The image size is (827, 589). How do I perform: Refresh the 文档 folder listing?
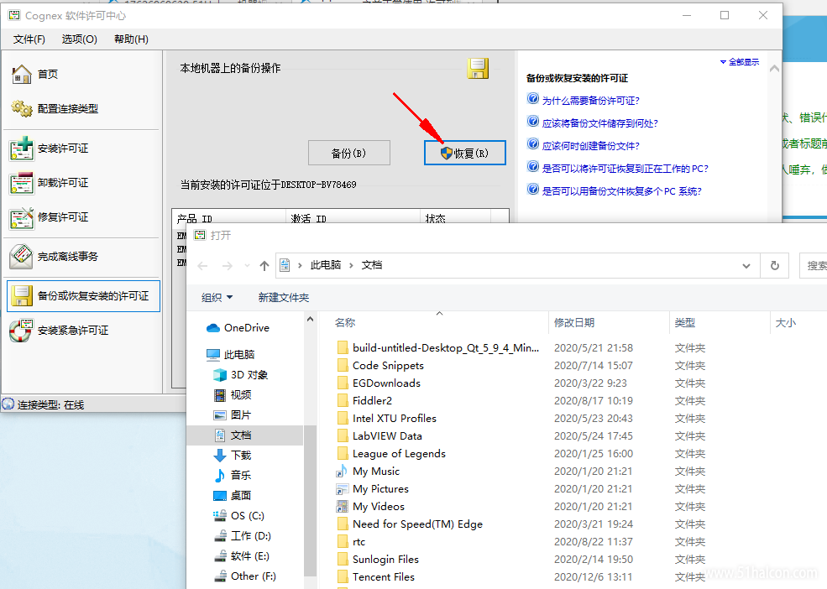pos(775,266)
